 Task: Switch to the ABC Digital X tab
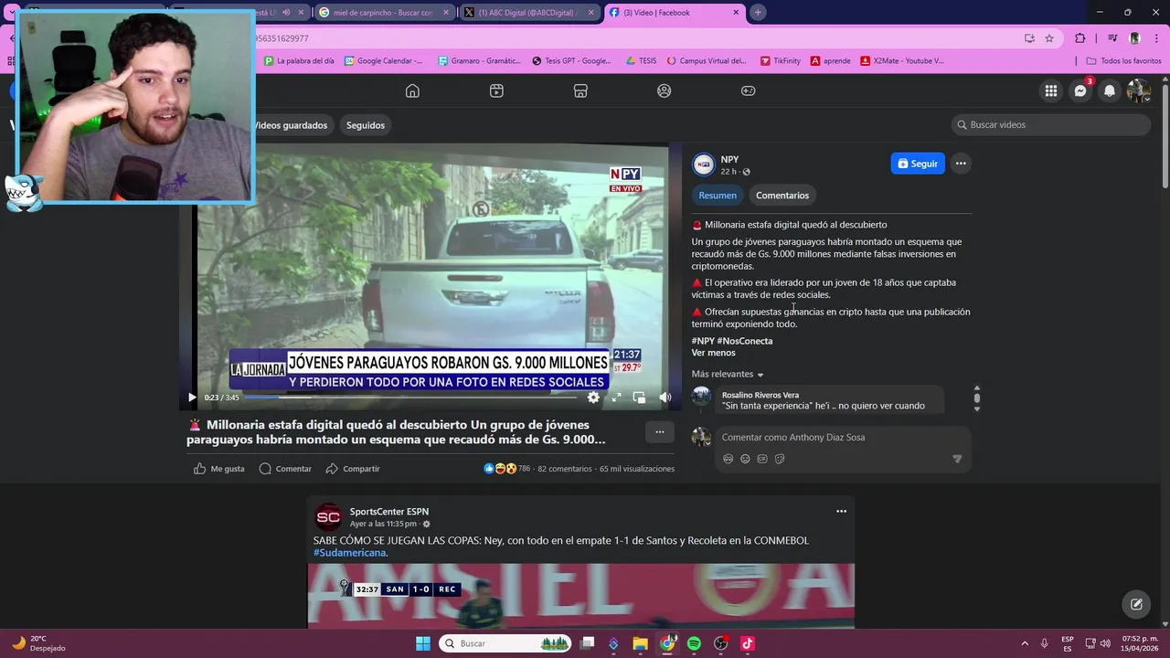pyautogui.click(x=529, y=13)
